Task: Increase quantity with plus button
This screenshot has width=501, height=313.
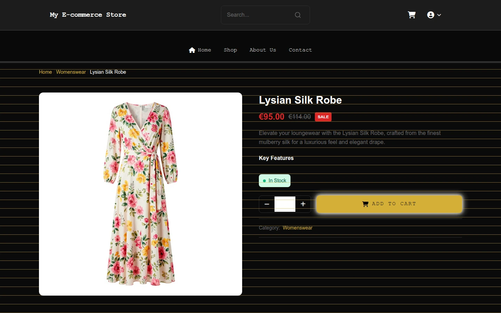Action: [x=303, y=204]
